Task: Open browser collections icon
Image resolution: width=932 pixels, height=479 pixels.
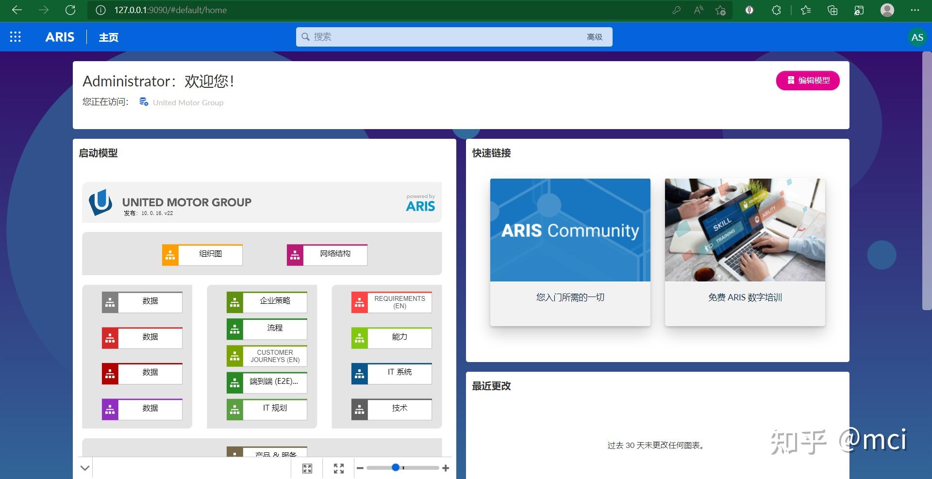Action: pos(832,10)
